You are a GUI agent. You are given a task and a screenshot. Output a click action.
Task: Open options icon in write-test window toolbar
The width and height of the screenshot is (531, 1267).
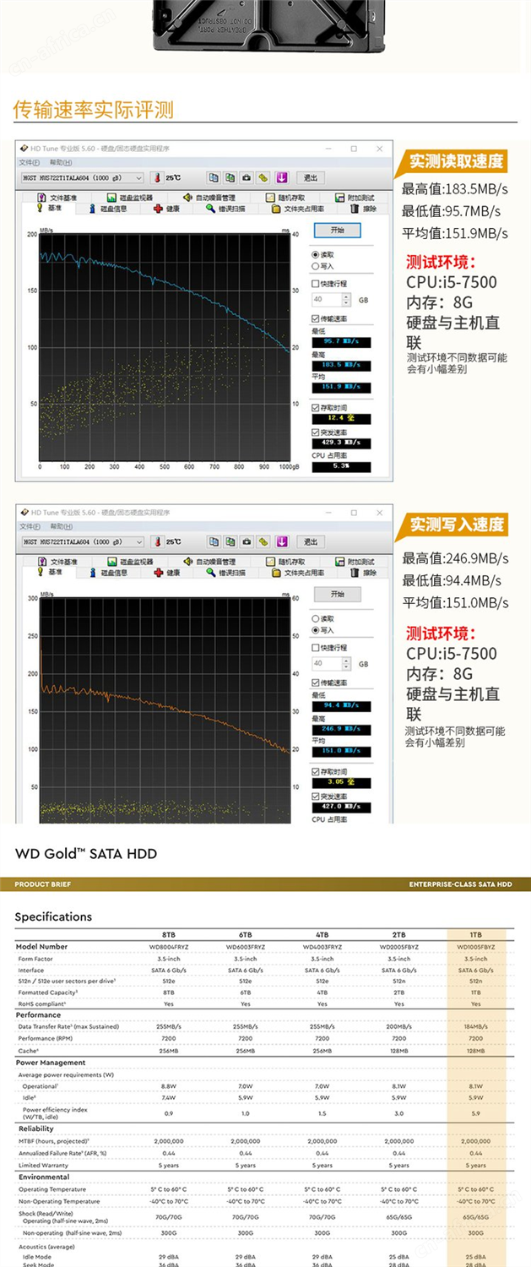(263, 541)
